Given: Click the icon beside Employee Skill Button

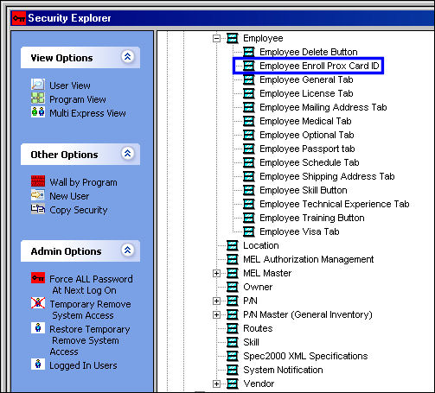Looking at the screenshot, I should [249, 190].
